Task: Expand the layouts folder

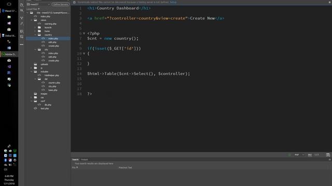Action: (35, 27)
